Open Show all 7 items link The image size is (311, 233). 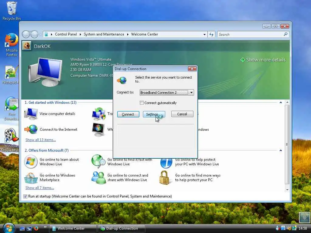pyautogui.click(x=40, y=187)
